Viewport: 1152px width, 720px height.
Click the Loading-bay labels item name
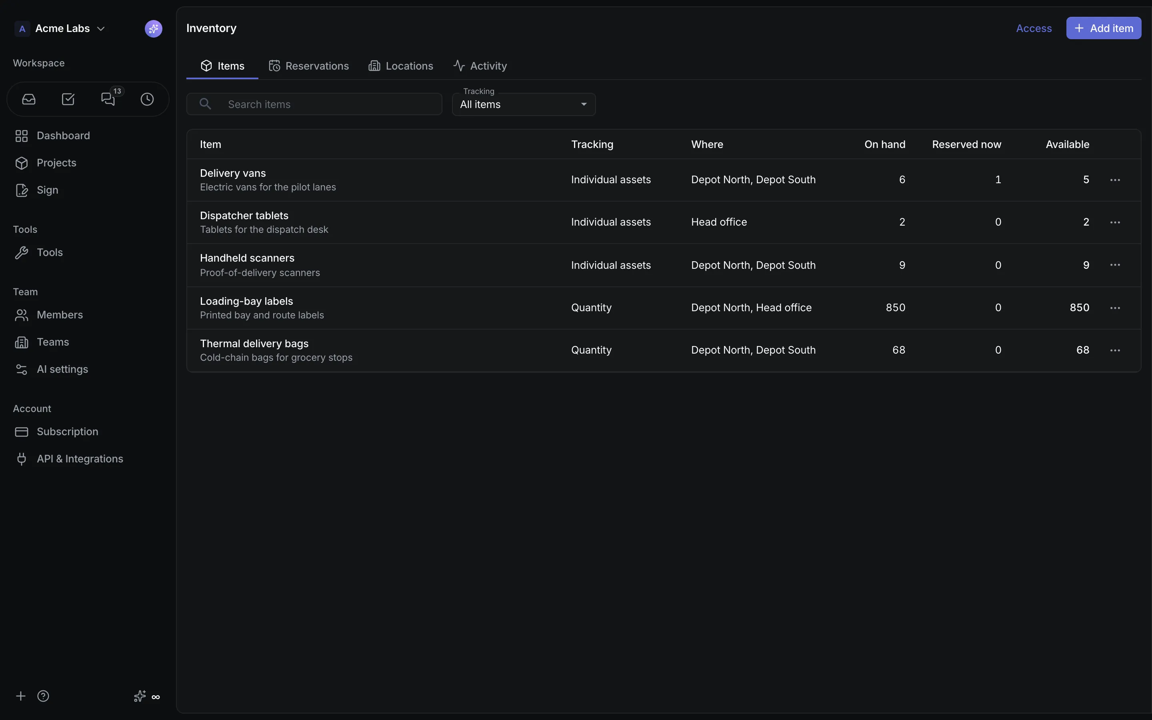pyautogui.click(x=246, y=302)
